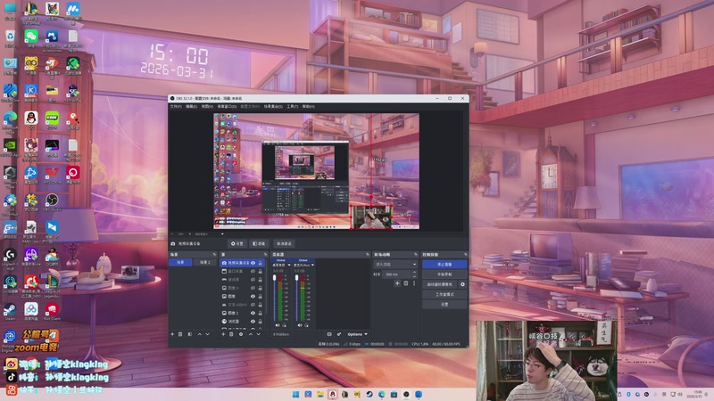The width and height of the screenshot is (714, 401).
Task: Move the selected source down in the list
Action: tap(259, 334)
